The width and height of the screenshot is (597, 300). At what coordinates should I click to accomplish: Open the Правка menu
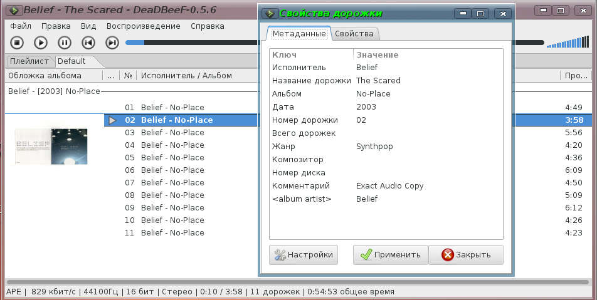(56, 26)
